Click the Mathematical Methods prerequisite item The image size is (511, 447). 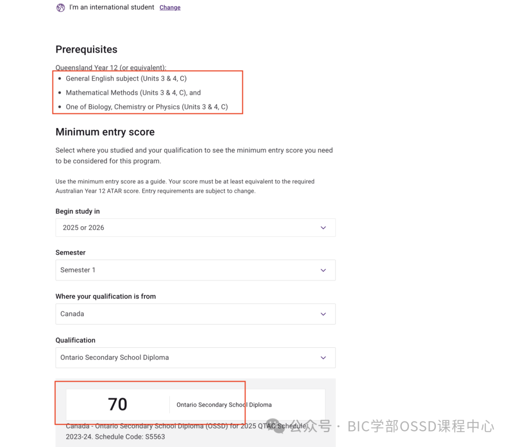pyautogui.click(x=133, y=93)
